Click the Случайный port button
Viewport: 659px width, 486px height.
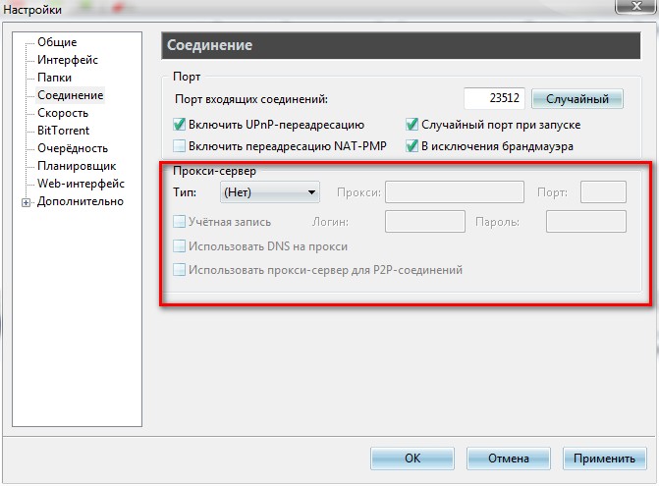(577, 99)
